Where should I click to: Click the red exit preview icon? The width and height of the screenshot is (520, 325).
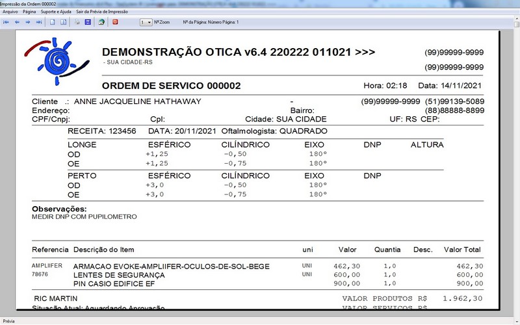(x=115, y=22)
